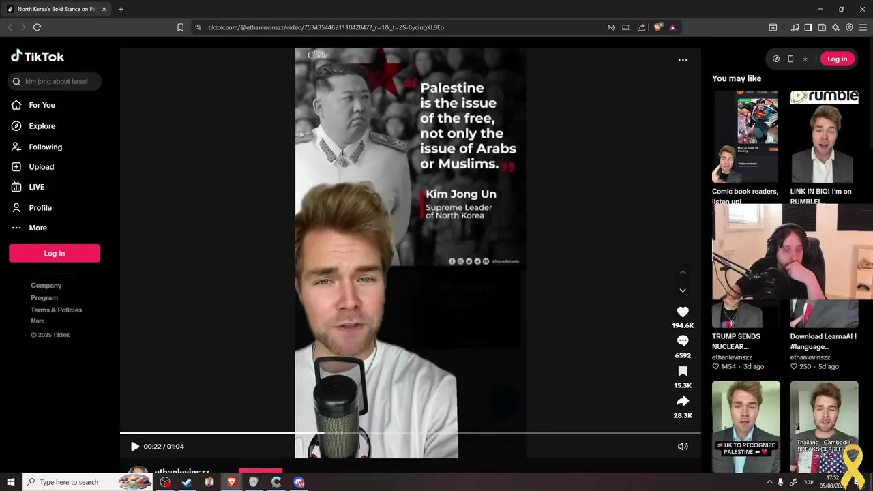Play the paused video
This screenshot has width=873, height=491.
pyautogui.click(x=134, y=447)
